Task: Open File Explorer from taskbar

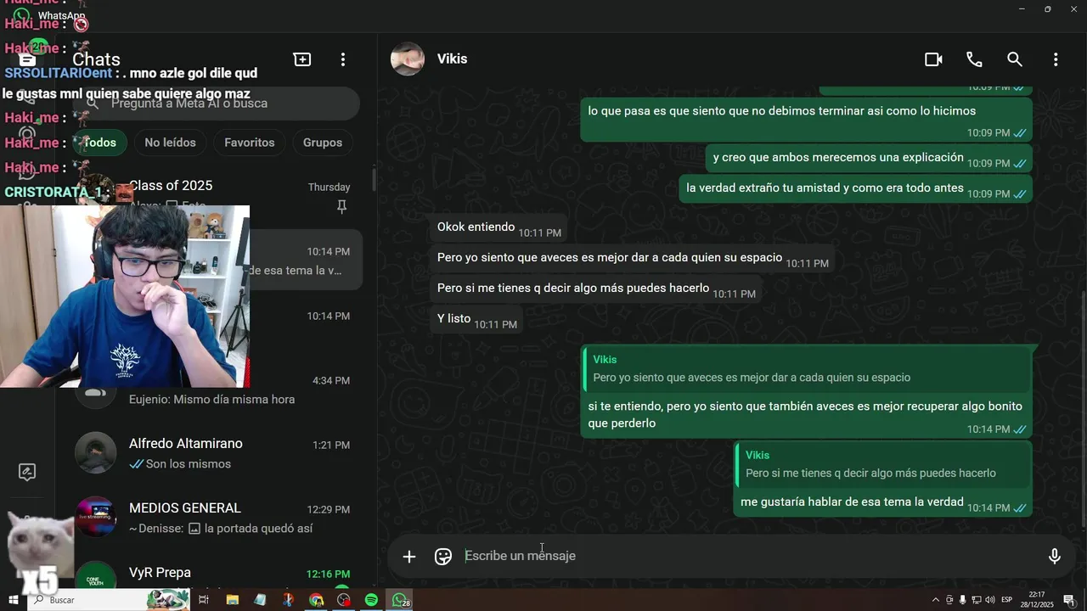Action: tap(232, 600)
